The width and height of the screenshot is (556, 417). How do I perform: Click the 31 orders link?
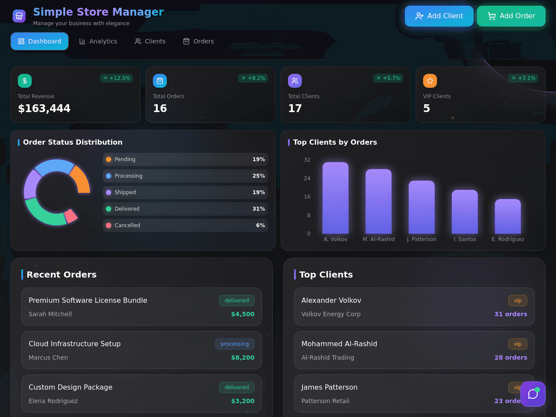[x=511, y=314]
